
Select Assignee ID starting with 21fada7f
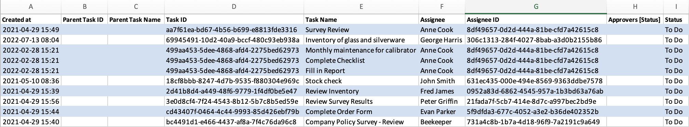536,101
